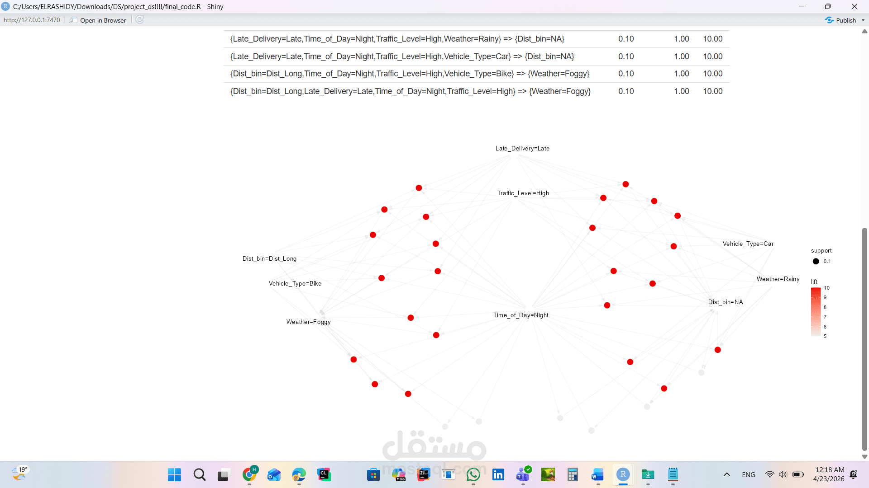Screen dimensions: 869x488
Task: Click the lift red gradient legend bar
Action: [x=816, y=312]
